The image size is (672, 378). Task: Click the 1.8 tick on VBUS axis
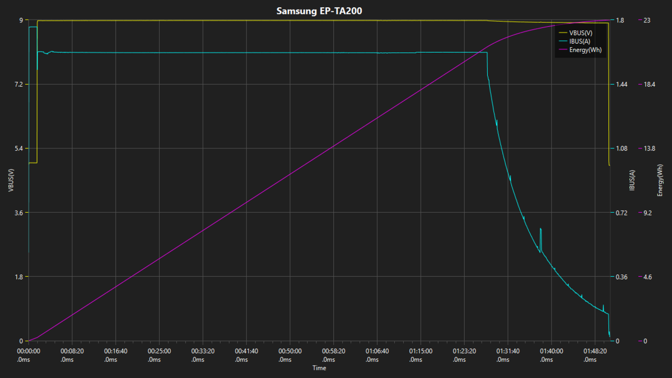(x=18, y=277)
